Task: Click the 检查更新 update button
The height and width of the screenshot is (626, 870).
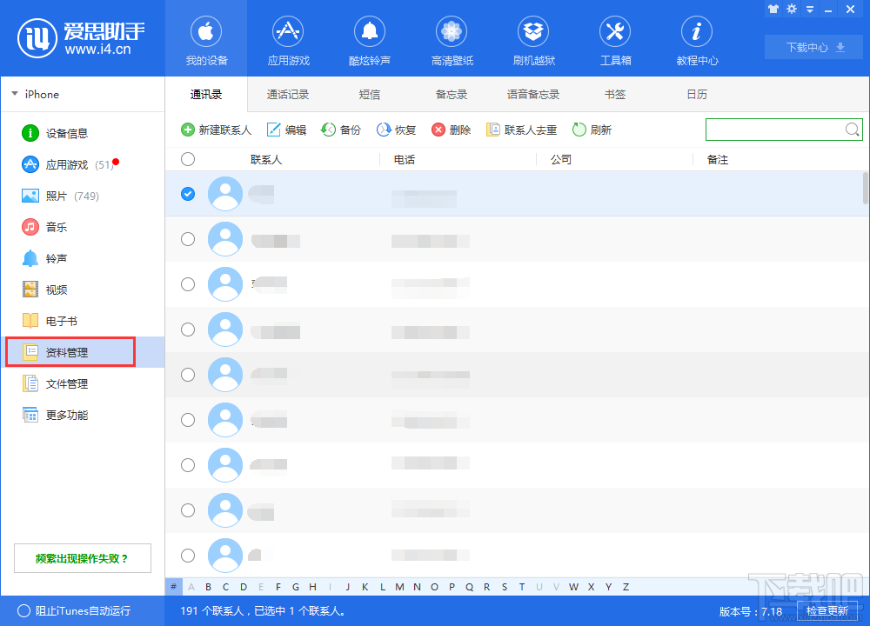Action: coord(827,611)
